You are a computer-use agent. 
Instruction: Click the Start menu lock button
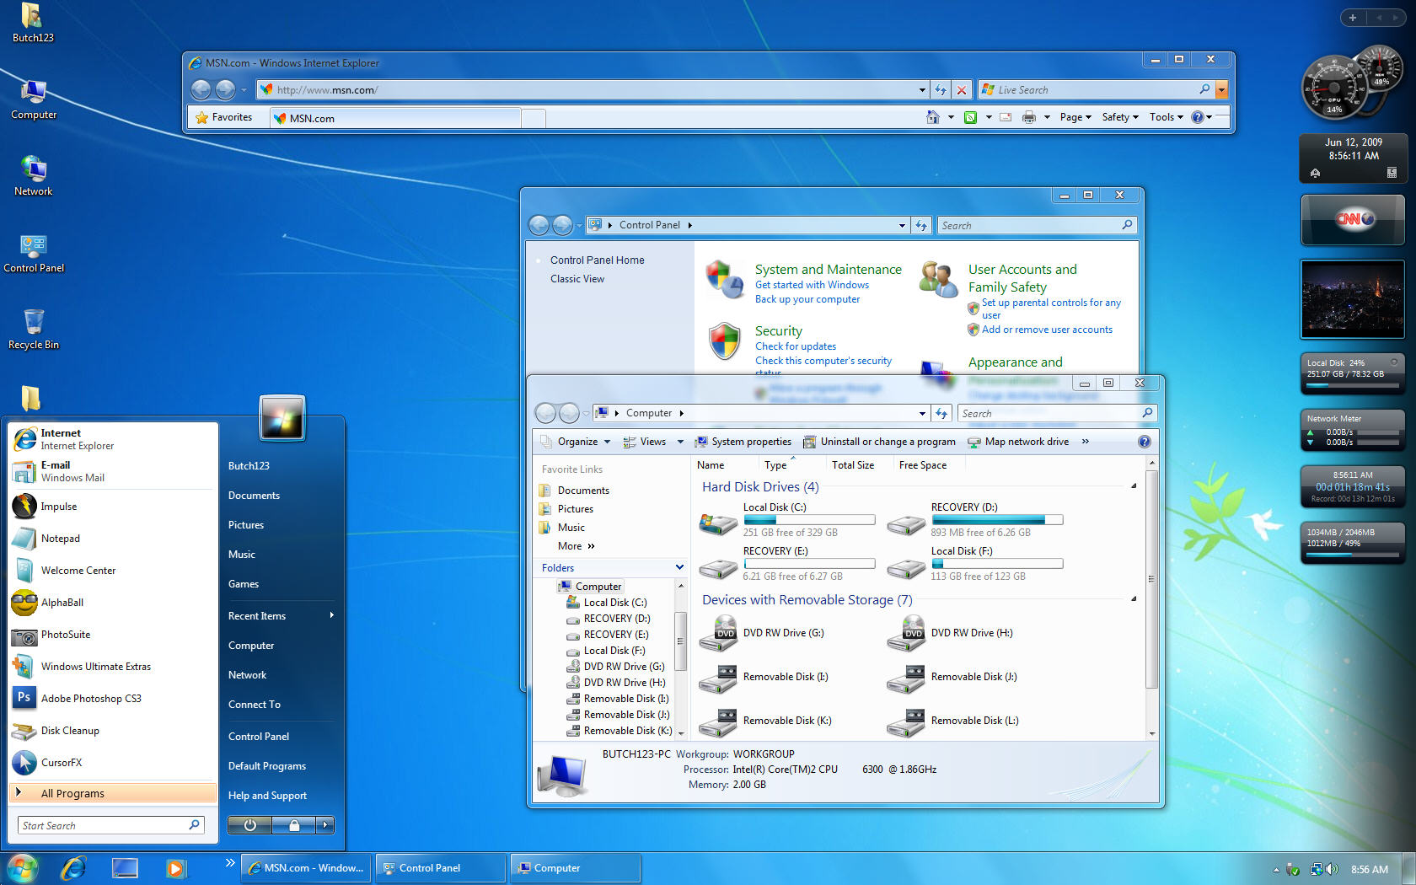coord(294,825)
